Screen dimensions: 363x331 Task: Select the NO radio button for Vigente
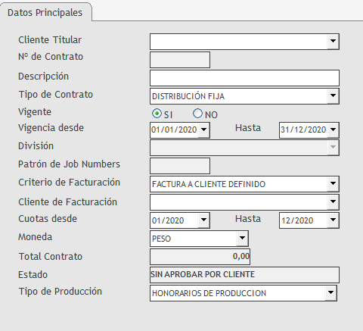click(x=197, y=114)
